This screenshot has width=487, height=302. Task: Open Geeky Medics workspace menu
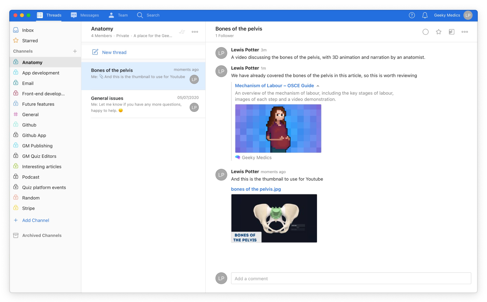tap(447, 15)
